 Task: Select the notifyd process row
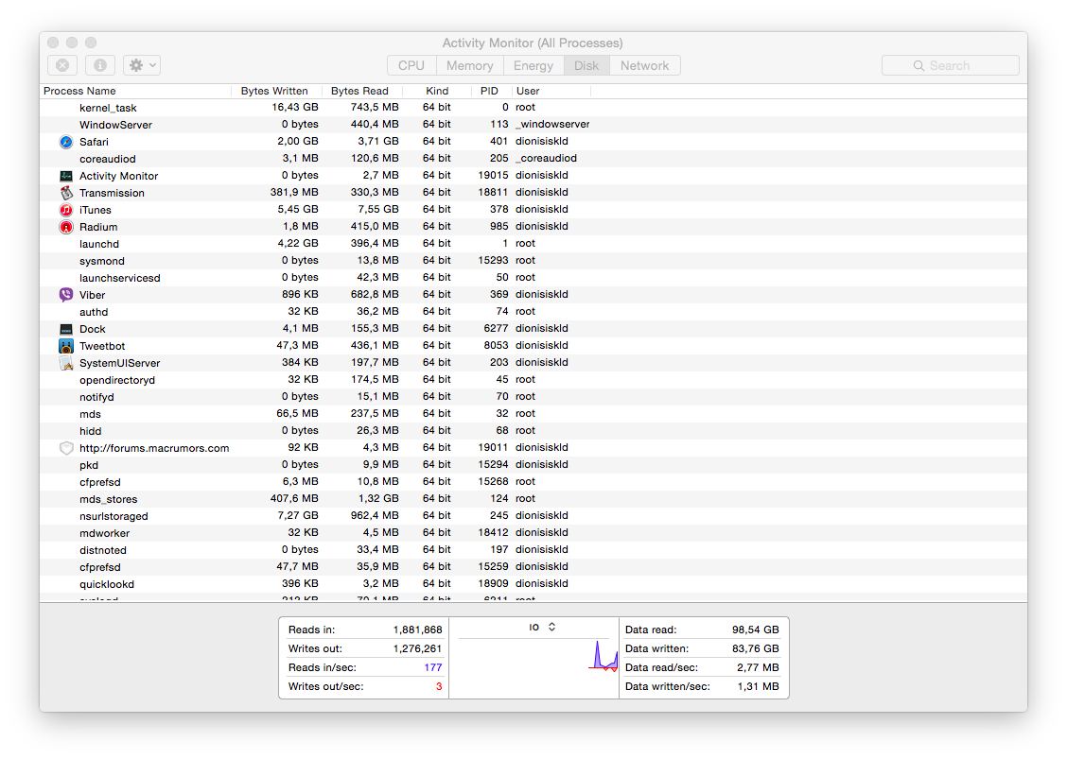533,396
